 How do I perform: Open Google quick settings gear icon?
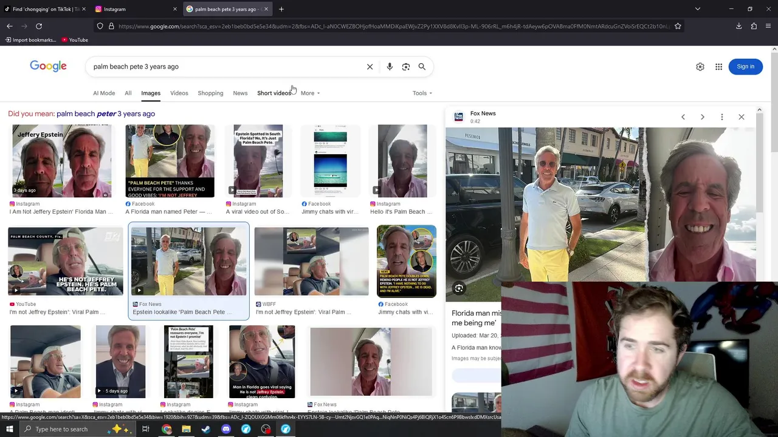pos(700,67)
